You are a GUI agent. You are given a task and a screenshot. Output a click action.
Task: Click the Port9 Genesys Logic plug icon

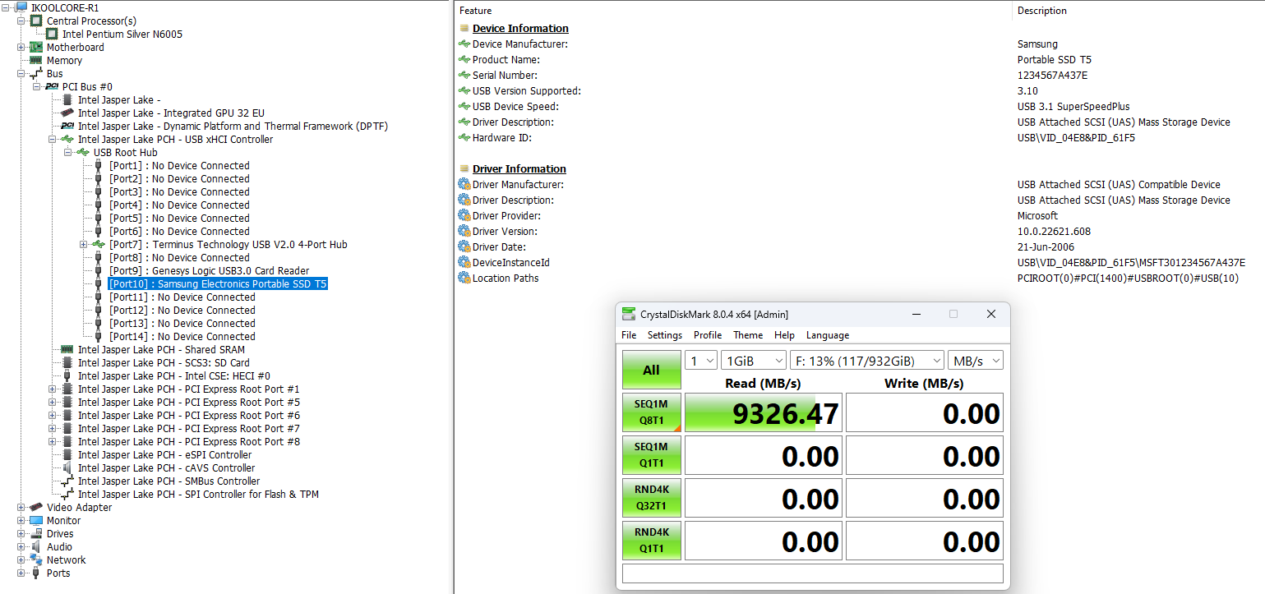coord(99,270)
